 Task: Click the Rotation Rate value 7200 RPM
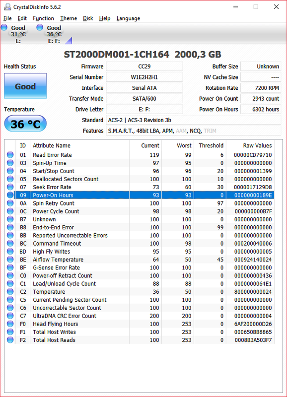261,88
